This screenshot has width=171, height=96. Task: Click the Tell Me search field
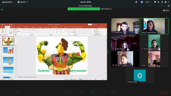77,27
